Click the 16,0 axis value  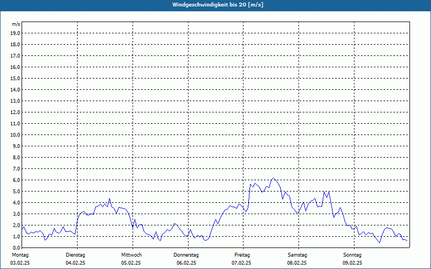point(16,67)
